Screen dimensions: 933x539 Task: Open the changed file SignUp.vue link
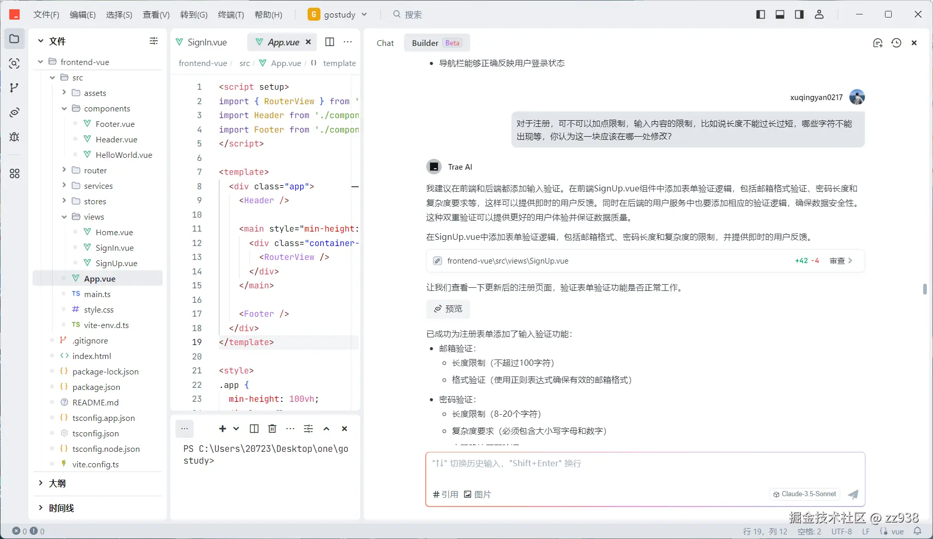507,261
